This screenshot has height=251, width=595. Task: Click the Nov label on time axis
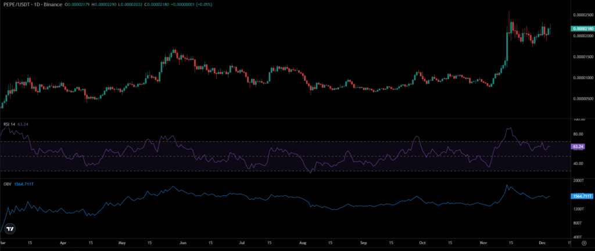(483, 242)
